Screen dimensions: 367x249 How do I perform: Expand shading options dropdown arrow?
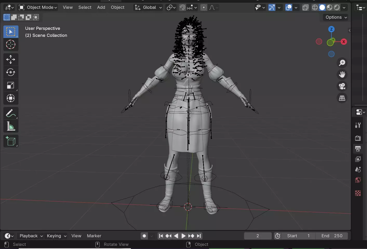coord(344,8)
